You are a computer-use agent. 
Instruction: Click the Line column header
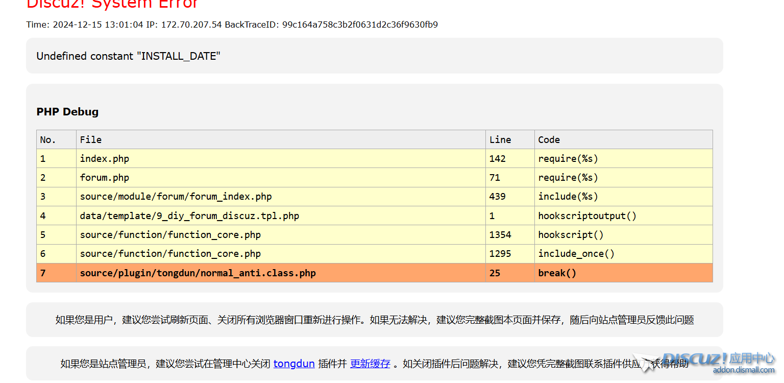[500, 139]
